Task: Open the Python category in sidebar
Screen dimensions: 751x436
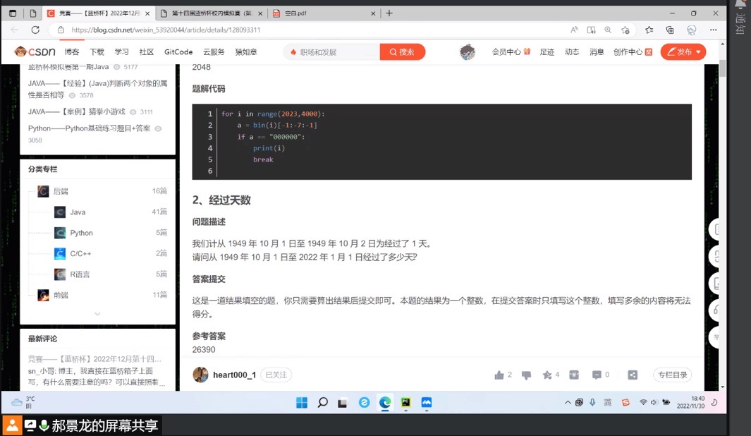Action: pos(81,233)
